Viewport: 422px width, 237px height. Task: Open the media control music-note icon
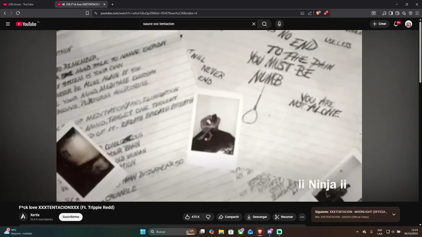[x=384, y=13]
